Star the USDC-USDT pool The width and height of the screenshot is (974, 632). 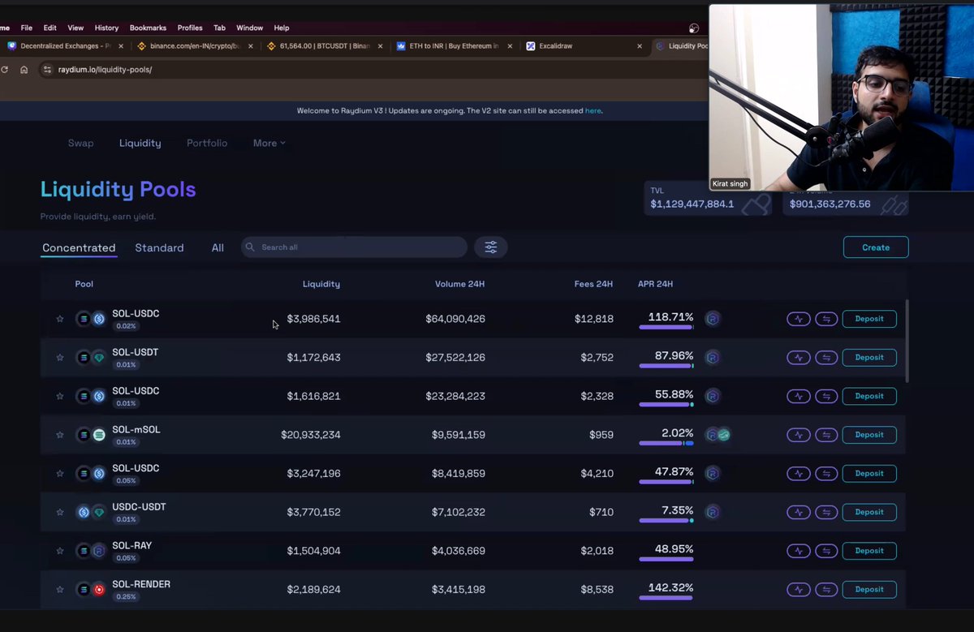coord(59,512)
